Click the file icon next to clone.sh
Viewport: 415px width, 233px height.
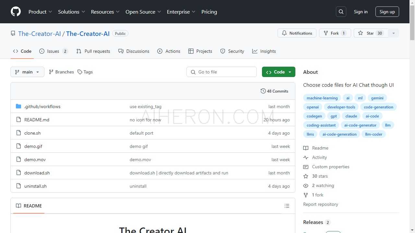click(18, 133)
